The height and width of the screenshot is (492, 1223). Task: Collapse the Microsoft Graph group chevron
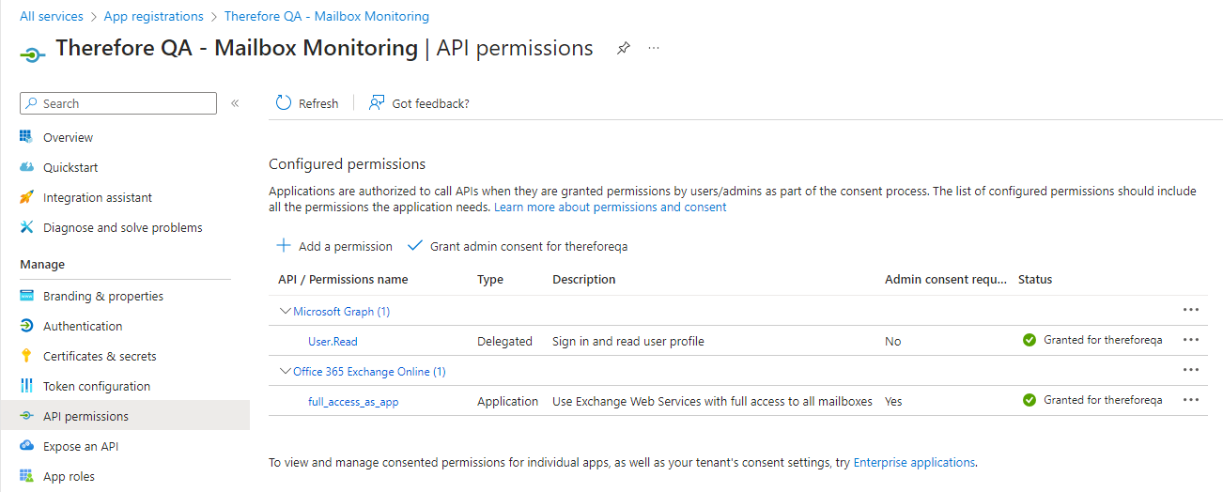[x=286, y=311]
